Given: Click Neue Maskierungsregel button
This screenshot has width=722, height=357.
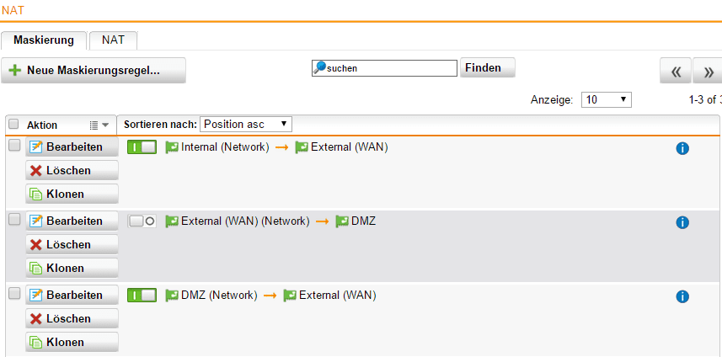Looking at the screenshot, I should tap(93, 70).
